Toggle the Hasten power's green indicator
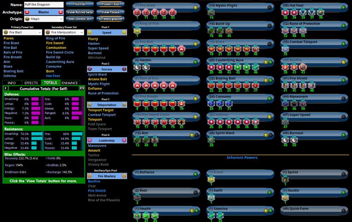Image resolution: width=352 pixels, height=222 pixels. click(x=196, y=62)
